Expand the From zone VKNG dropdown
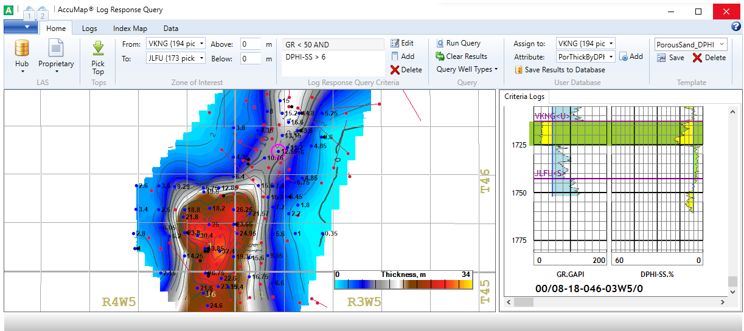 coord(200,44)
